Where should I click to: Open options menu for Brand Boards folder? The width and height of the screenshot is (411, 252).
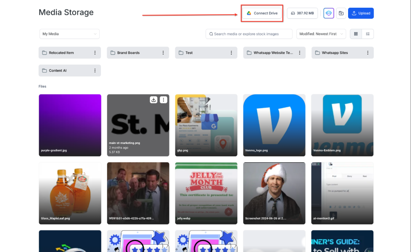click(x=163, y=53)
